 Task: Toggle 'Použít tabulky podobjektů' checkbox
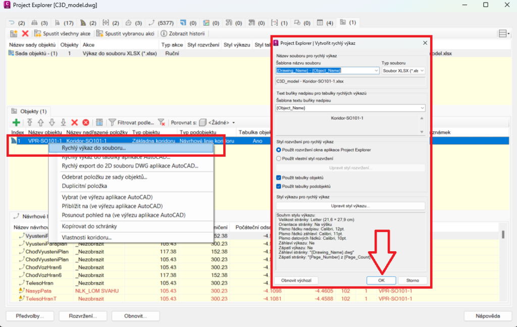[279, 186]
